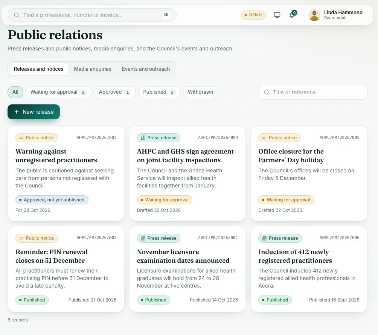Click reference AHPC/PR/2026/002
Viewport: 378px width, 335px height.
96,238
